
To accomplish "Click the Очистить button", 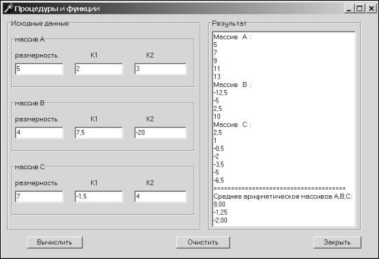I will click(x=202, y=242).
